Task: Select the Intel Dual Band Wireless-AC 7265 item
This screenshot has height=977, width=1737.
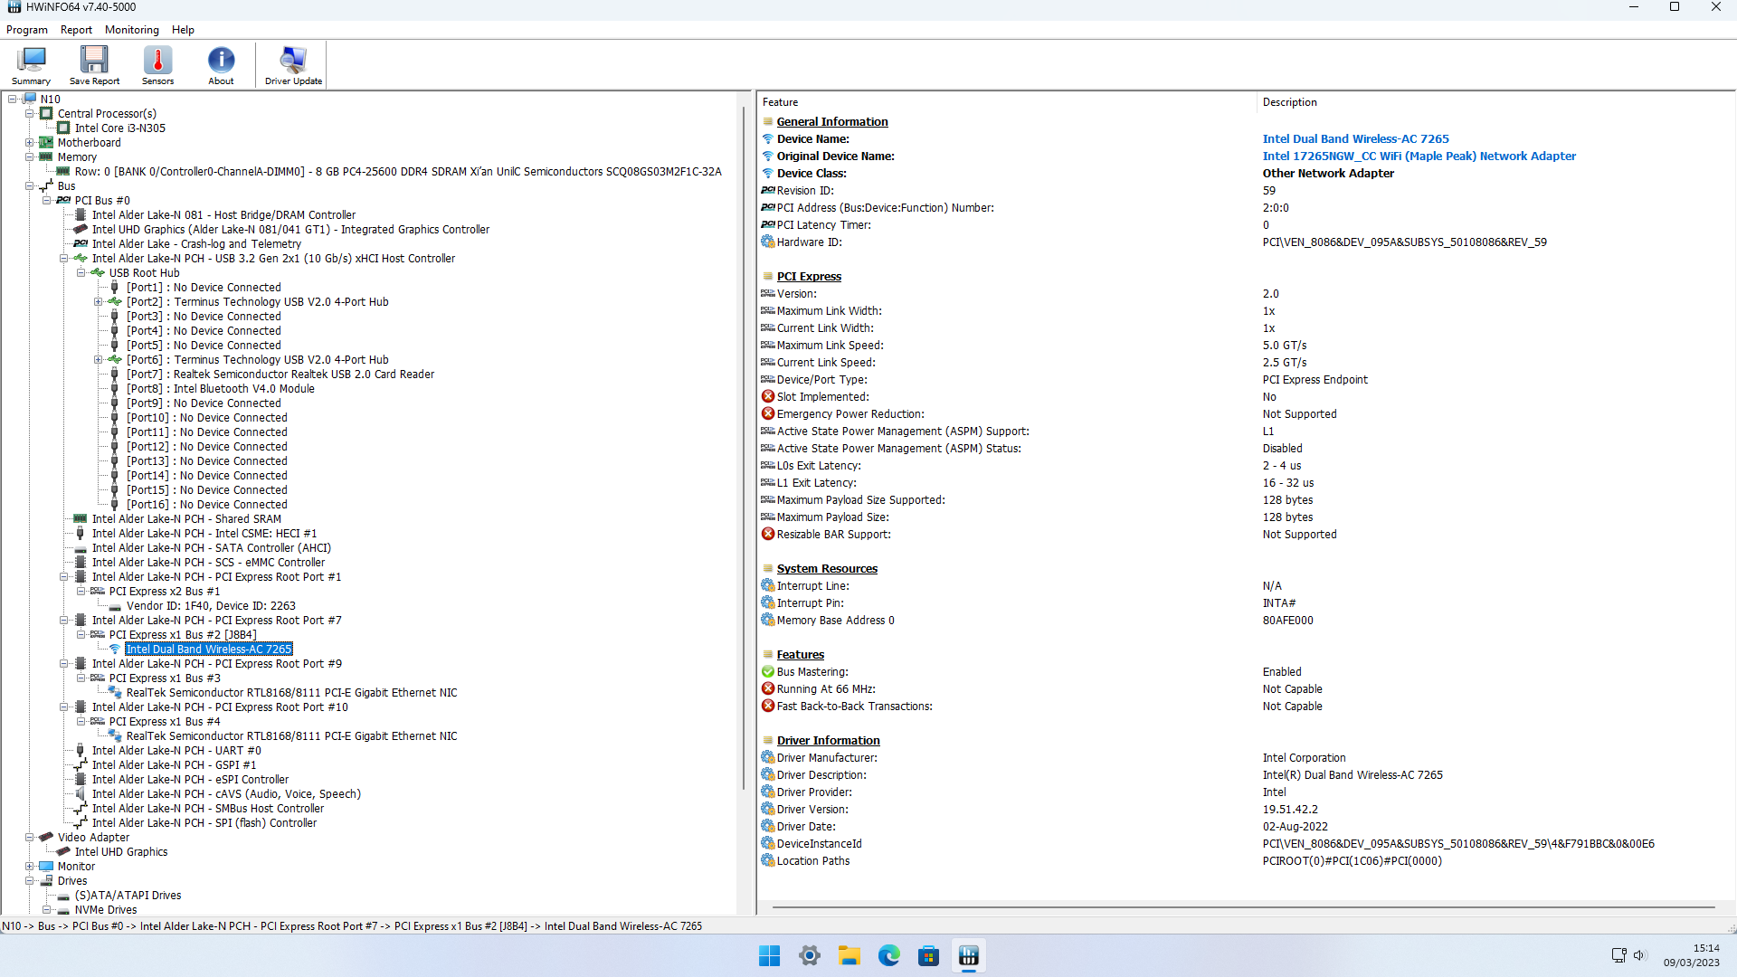Action: coord(209,650)
